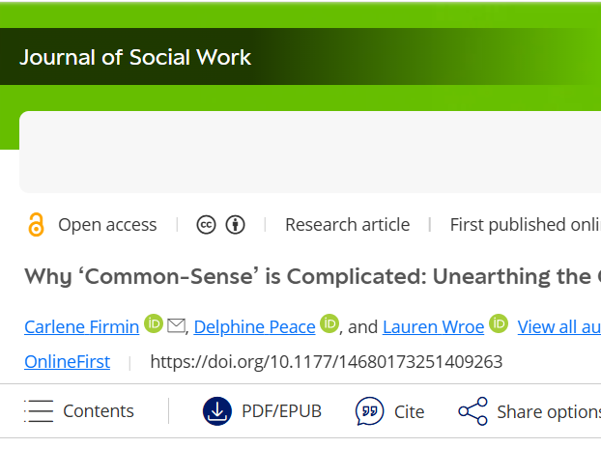The image size is (601, 476).
Task: Click the DOI URL text
Action: point(326,362)
